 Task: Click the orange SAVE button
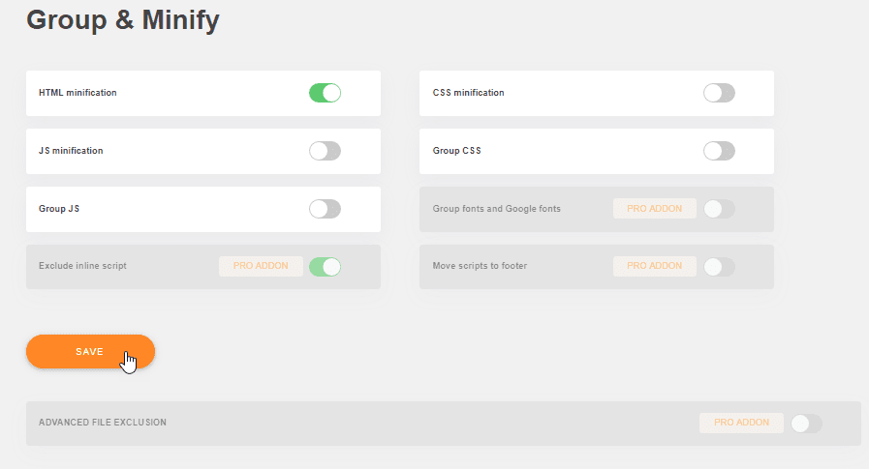tap(90, 352)
